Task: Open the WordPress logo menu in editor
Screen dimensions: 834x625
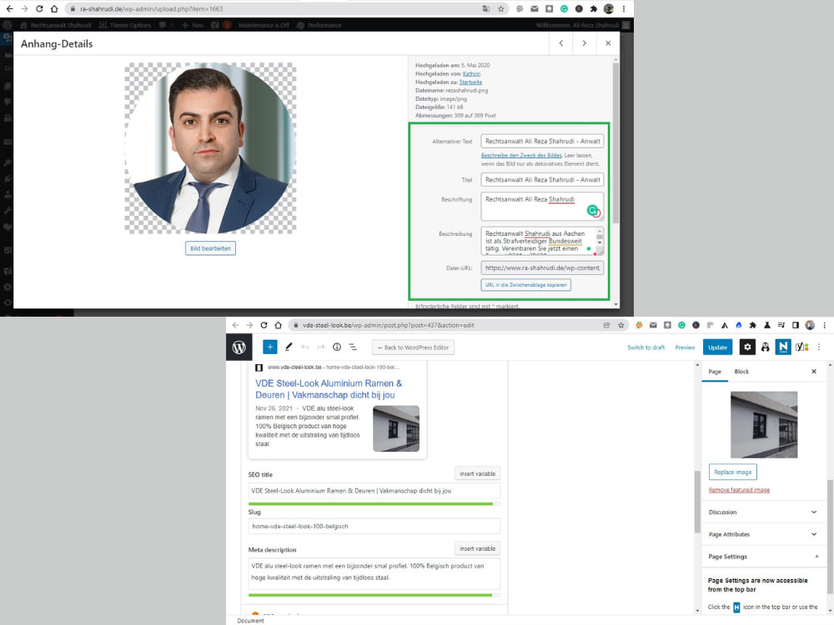Action: point(239,347)
